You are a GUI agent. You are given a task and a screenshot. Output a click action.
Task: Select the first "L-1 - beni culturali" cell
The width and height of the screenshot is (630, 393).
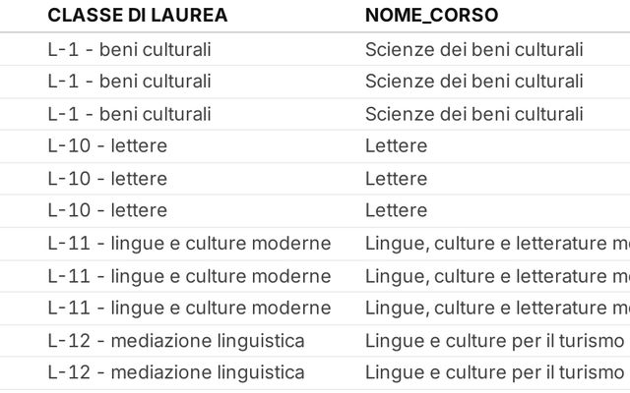(129, 49)
